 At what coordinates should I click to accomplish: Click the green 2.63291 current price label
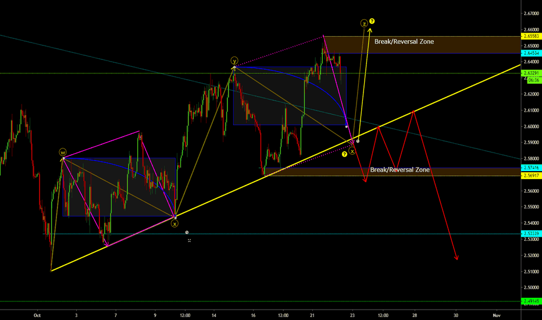(531, 73)
